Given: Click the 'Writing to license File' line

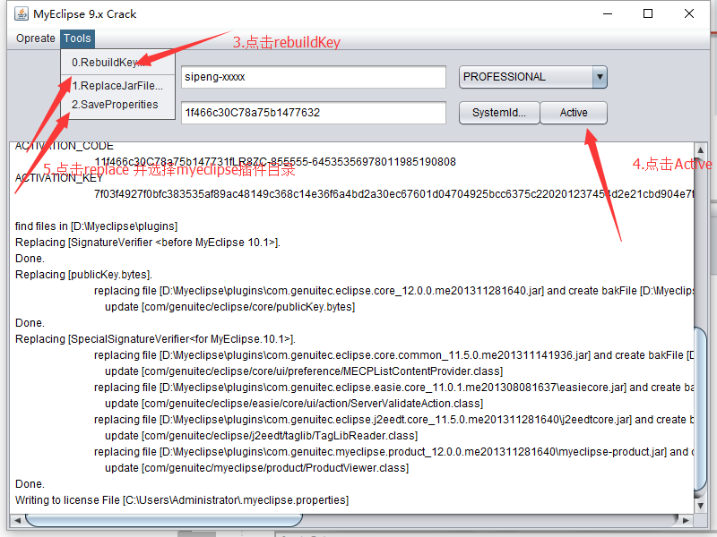Looking at the screenshot, I should pyautogui.click(x=182, y=500).
